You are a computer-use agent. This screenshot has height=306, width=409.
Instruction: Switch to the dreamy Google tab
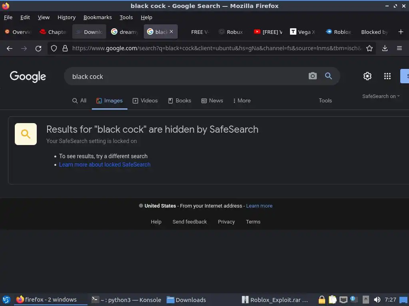click(x=125, y=32)
